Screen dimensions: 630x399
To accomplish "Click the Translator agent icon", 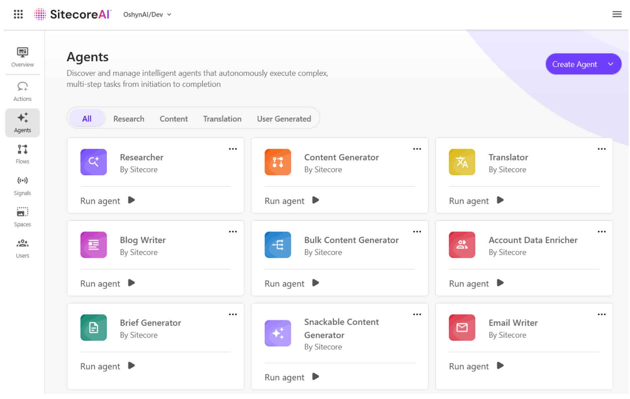I will [462, 162].
